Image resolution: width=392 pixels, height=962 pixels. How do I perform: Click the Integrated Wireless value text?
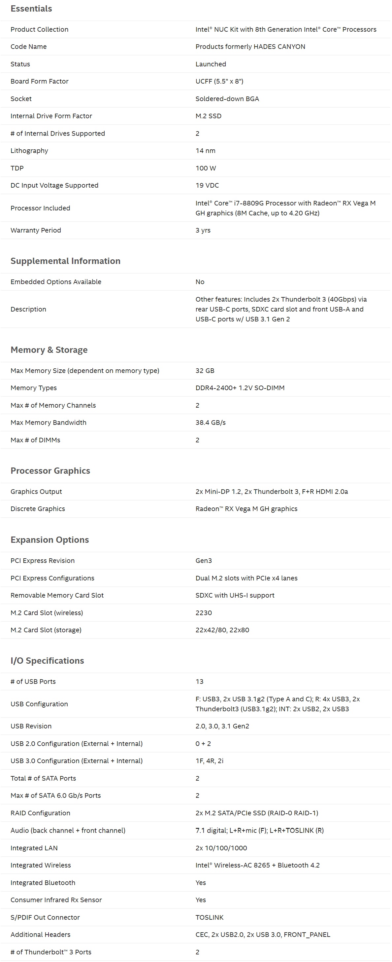click(x=257, y=865)
